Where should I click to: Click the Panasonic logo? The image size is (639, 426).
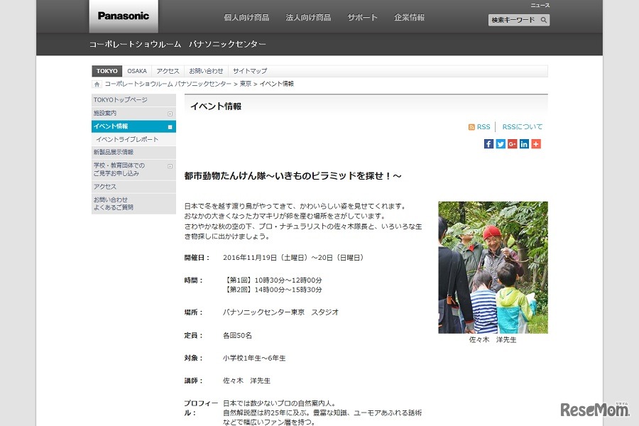(x=122, y=16)
